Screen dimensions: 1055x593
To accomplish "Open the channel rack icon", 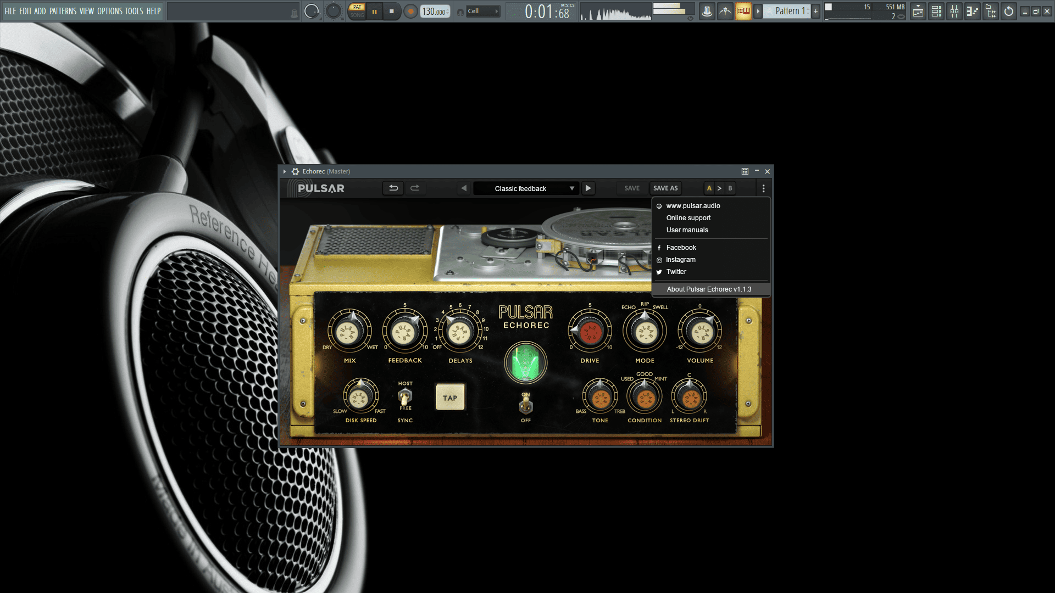I will pyautogui.click(x=936, y=12).
